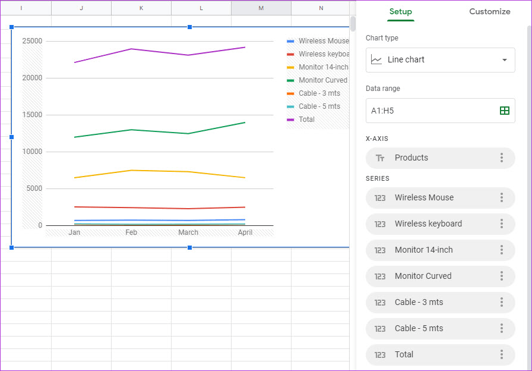Open three-dot menu for Cable - 3 mts series
This screenshot has width=532, height=371.
point(502,302)
